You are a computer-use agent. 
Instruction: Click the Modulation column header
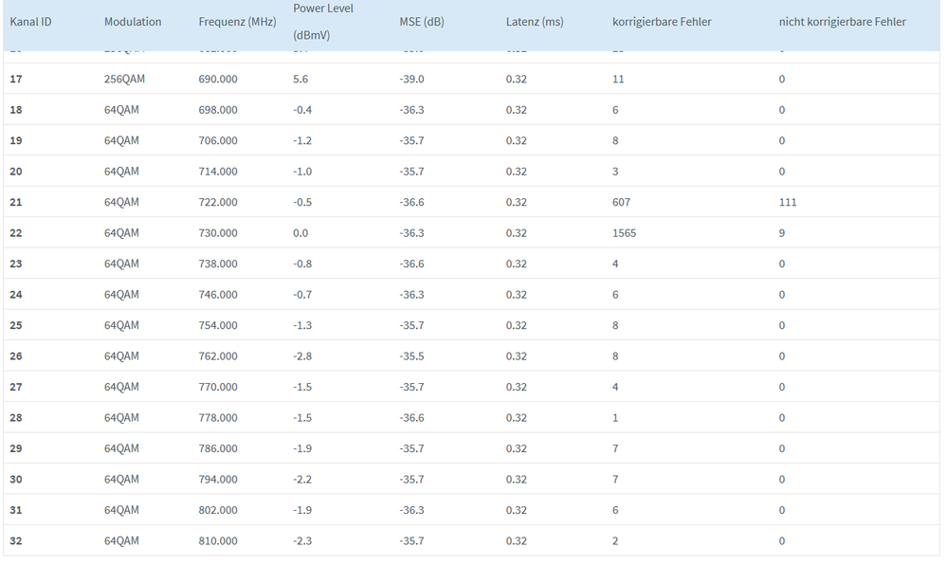[133, 22]
